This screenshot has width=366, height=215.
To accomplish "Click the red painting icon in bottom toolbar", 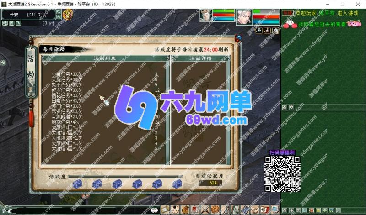I will (195, 210).
